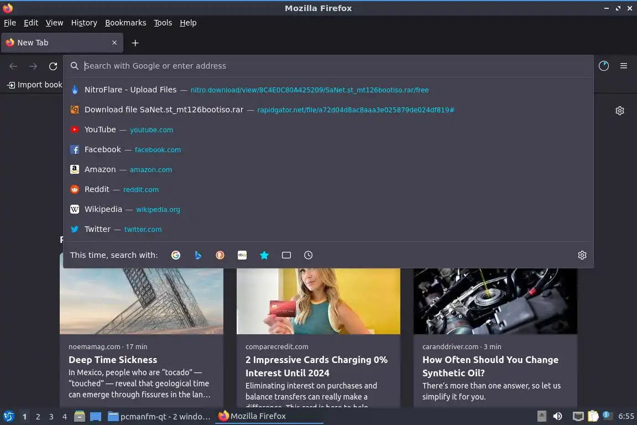Open the Edit menu
This screenshot has height=425, width=637.
[31, 23]
